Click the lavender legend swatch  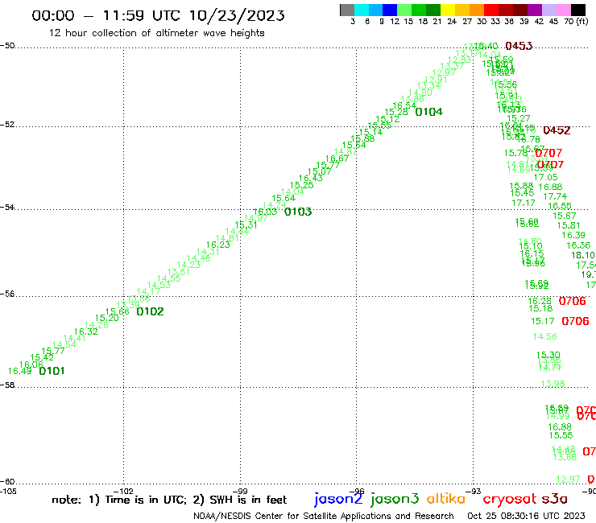point(548,10)
